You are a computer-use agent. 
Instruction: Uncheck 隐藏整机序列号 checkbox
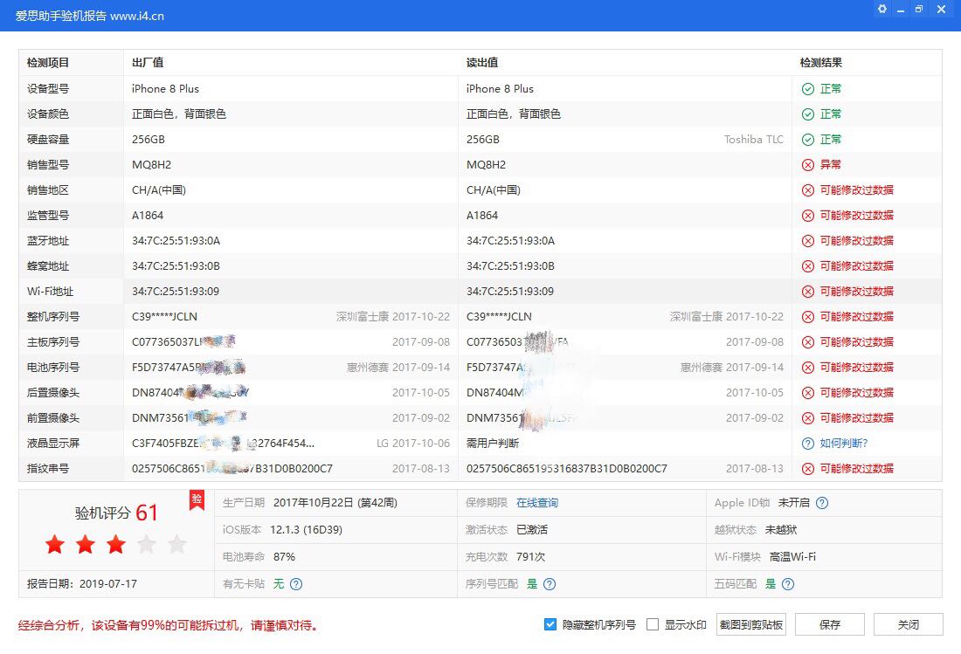pos(550,624)
